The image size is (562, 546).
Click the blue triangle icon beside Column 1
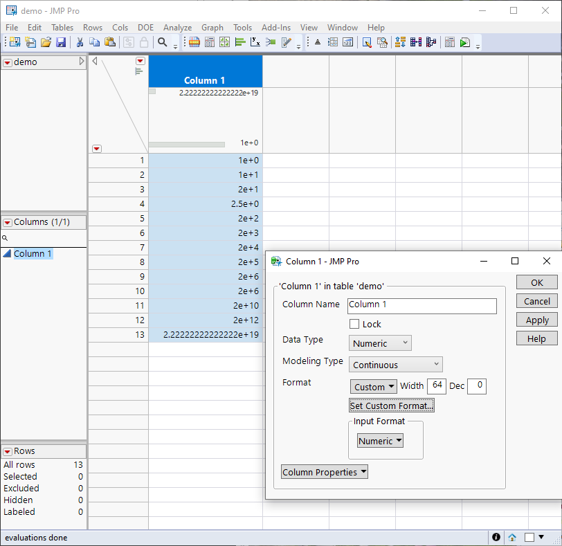pos(7,254)
